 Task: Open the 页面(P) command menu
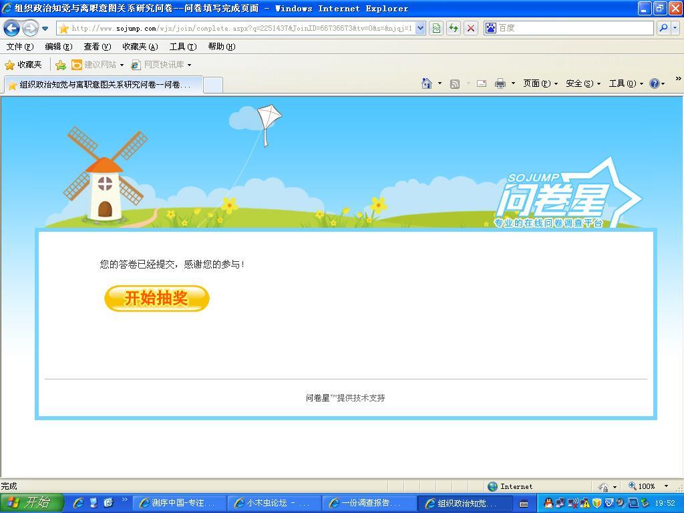tap(540, 83)
